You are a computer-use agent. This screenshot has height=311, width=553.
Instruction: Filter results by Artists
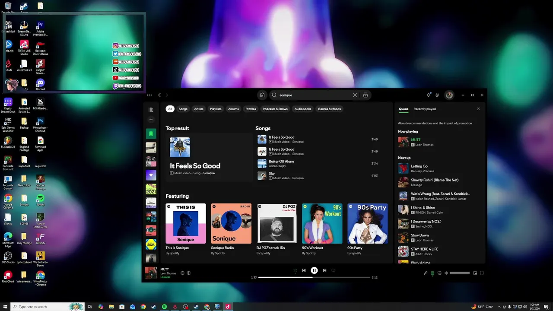pyautogui.click(x=199, y=109)
